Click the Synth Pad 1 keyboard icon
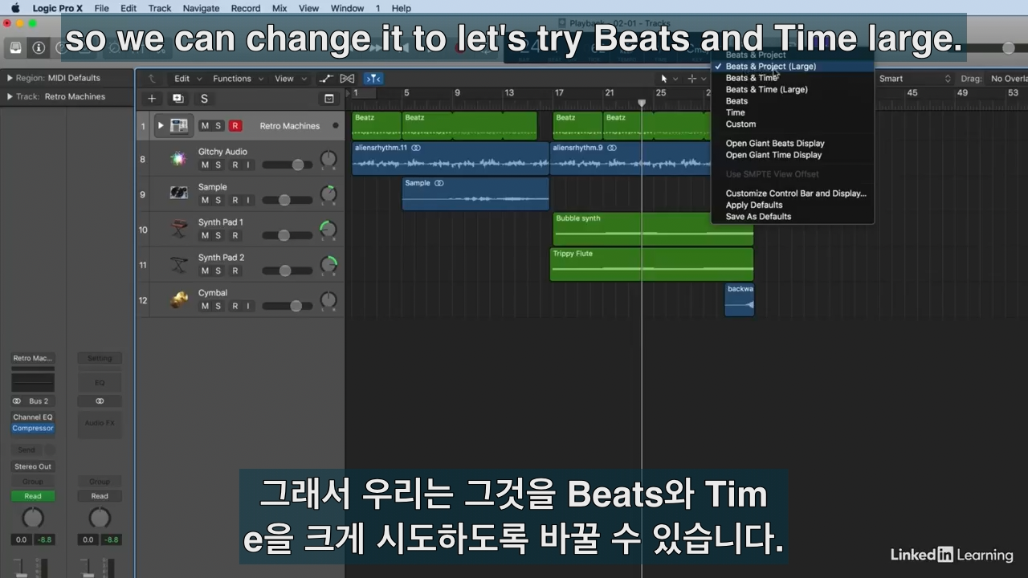This screenshot has width=1028, height=578. pyautogui.click(x=178, y=230)
